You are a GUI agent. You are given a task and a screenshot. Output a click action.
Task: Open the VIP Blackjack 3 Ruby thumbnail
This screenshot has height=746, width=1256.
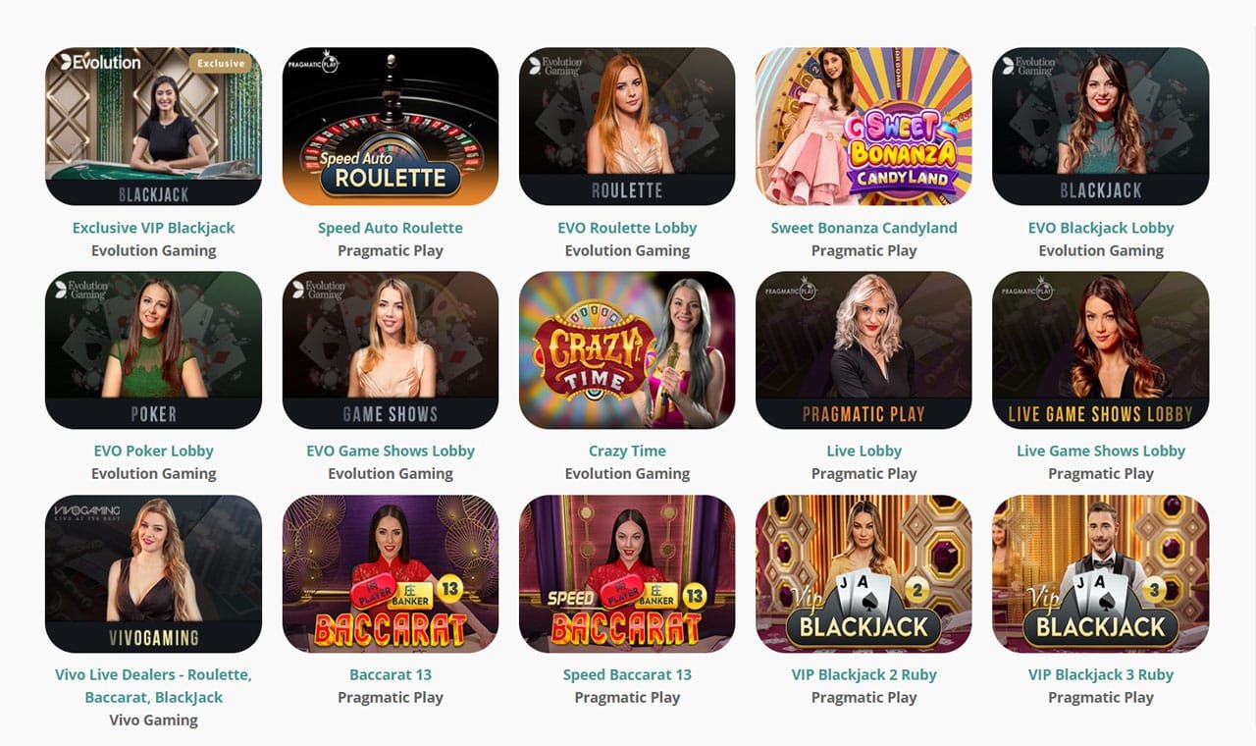[x=1101, y=574]
